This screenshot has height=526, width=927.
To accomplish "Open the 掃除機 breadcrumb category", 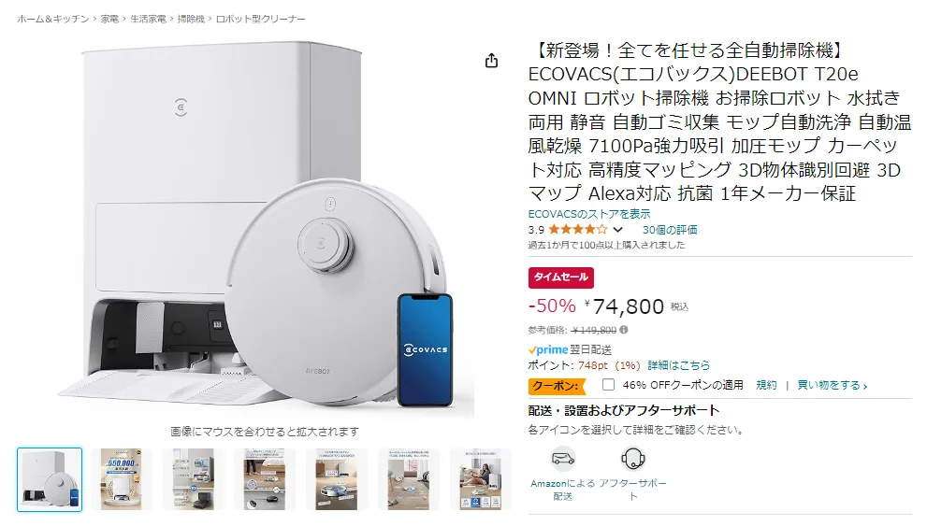I will point(191,19).
